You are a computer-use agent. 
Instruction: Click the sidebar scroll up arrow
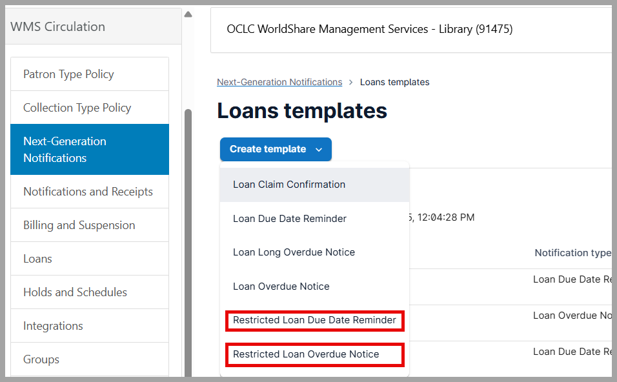[x=188, y=14]
